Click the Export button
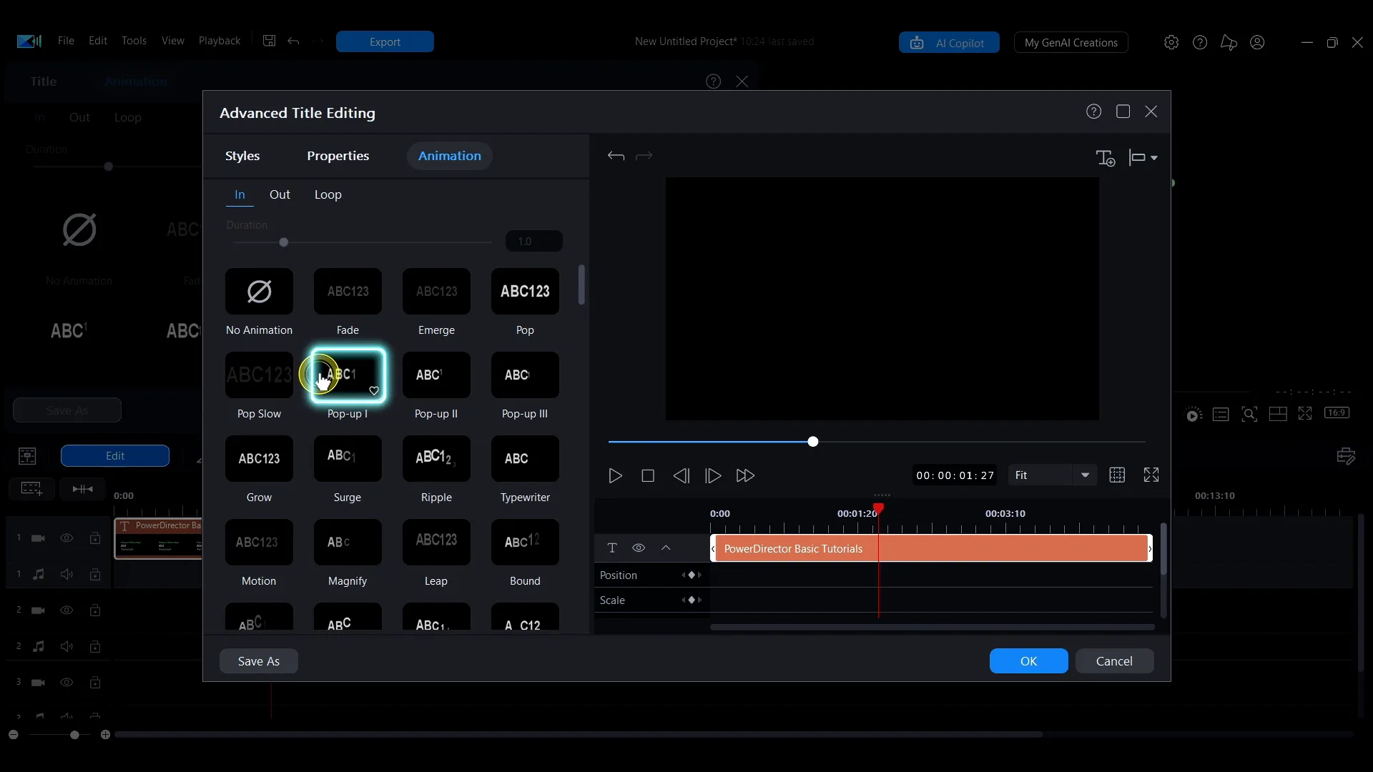The image size is (1373, 772). 385,41
